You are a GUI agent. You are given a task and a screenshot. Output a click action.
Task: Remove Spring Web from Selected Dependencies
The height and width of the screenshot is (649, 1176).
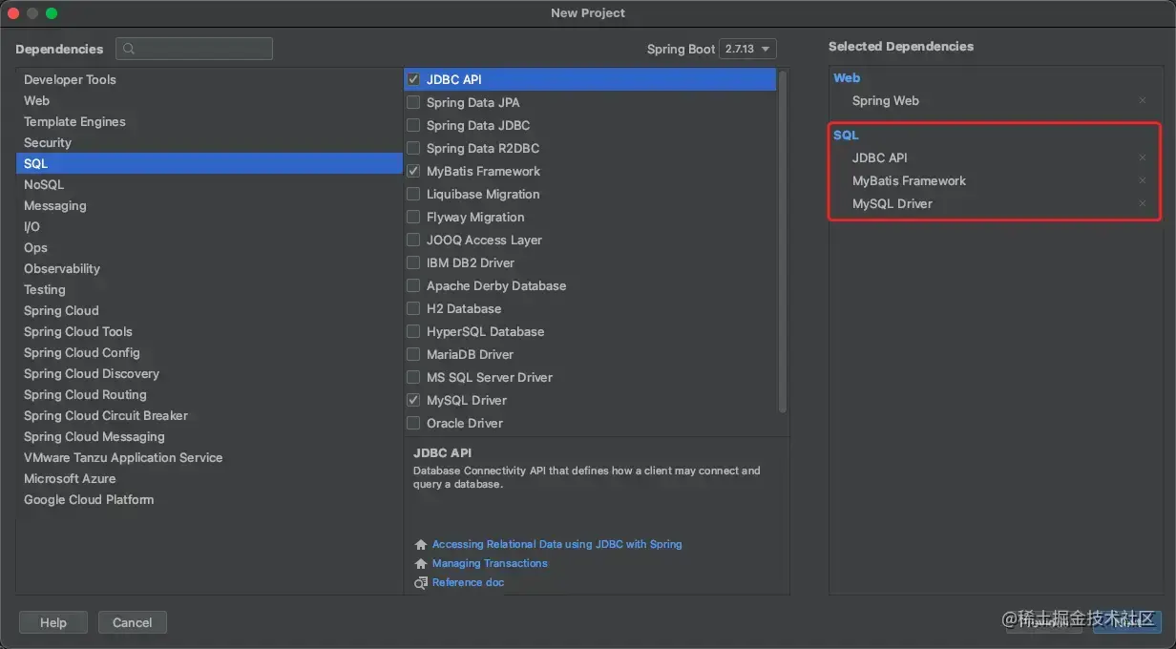coord(1143,100)
